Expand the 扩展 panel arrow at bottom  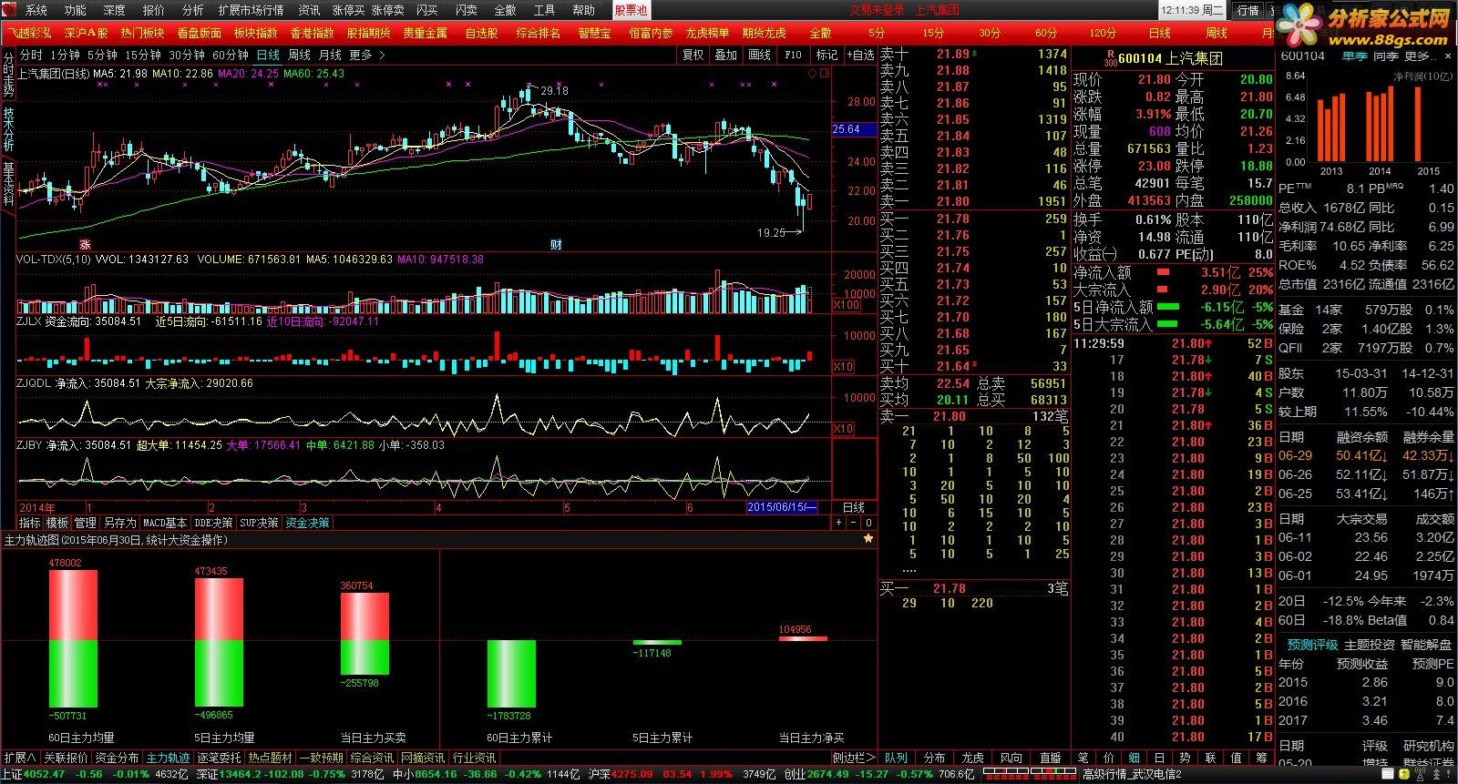point(20,758)
